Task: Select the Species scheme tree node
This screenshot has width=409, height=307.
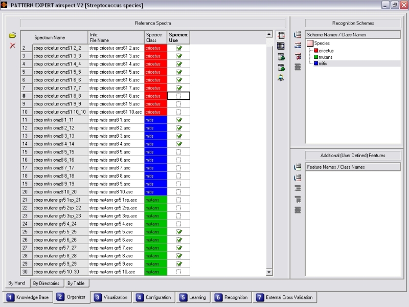Action: [x=322, y=43]
